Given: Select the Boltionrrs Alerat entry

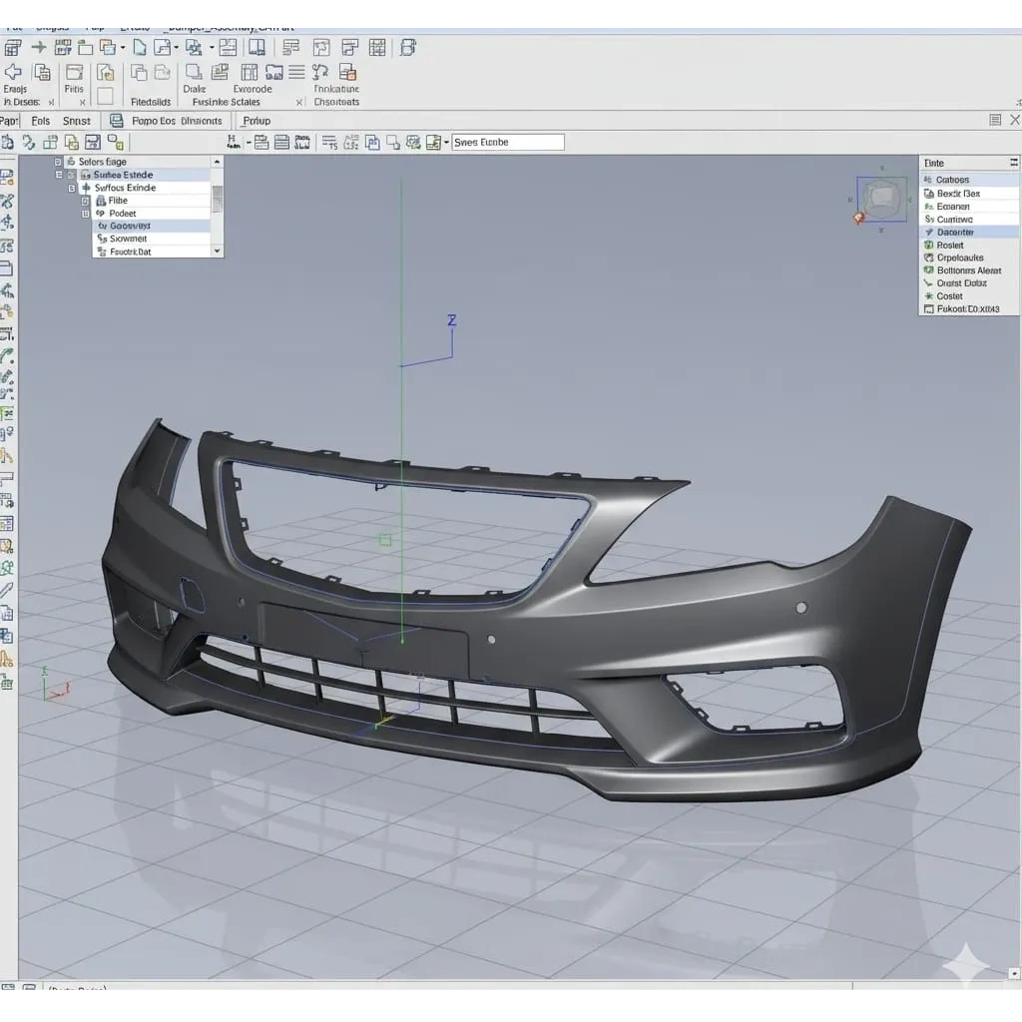Looking at the screenshot, I should click(968, 270).
